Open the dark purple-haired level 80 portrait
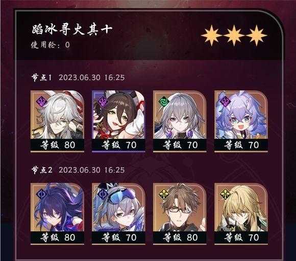 coord(57,214)
